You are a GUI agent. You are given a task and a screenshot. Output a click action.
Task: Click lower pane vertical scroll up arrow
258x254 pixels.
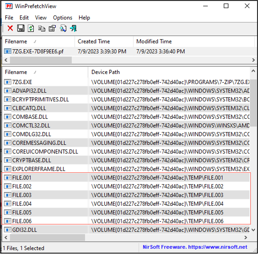253,71
